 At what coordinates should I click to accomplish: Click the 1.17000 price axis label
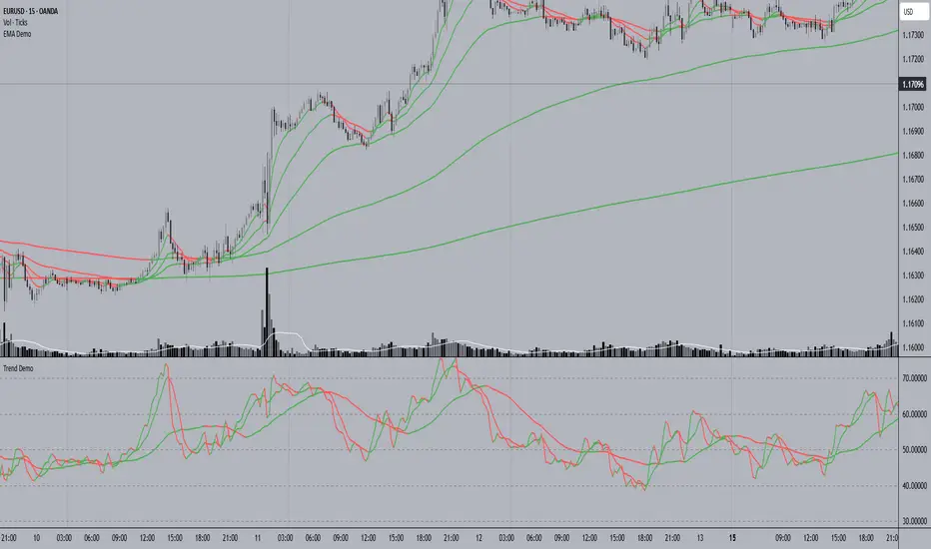coord(913,108)
